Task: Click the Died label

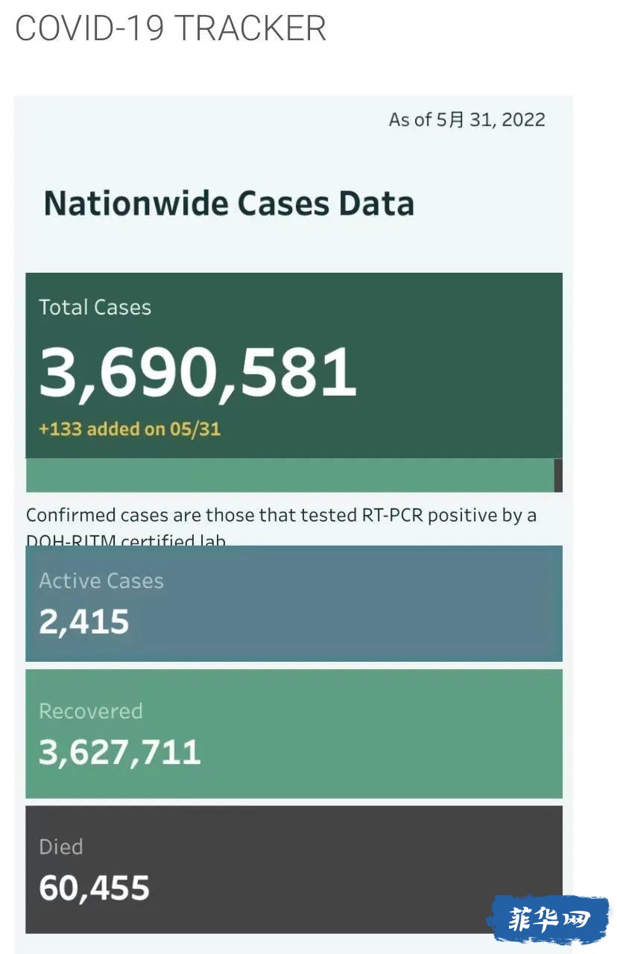Action: point(61,847)
